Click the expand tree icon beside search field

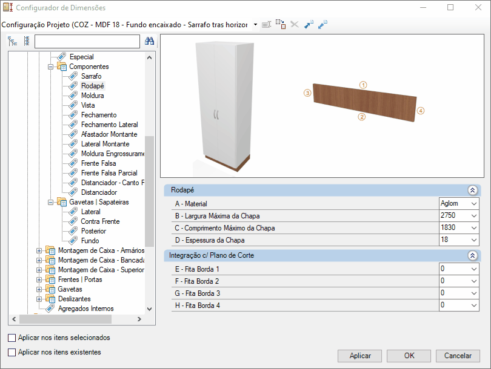click(12, 41)
